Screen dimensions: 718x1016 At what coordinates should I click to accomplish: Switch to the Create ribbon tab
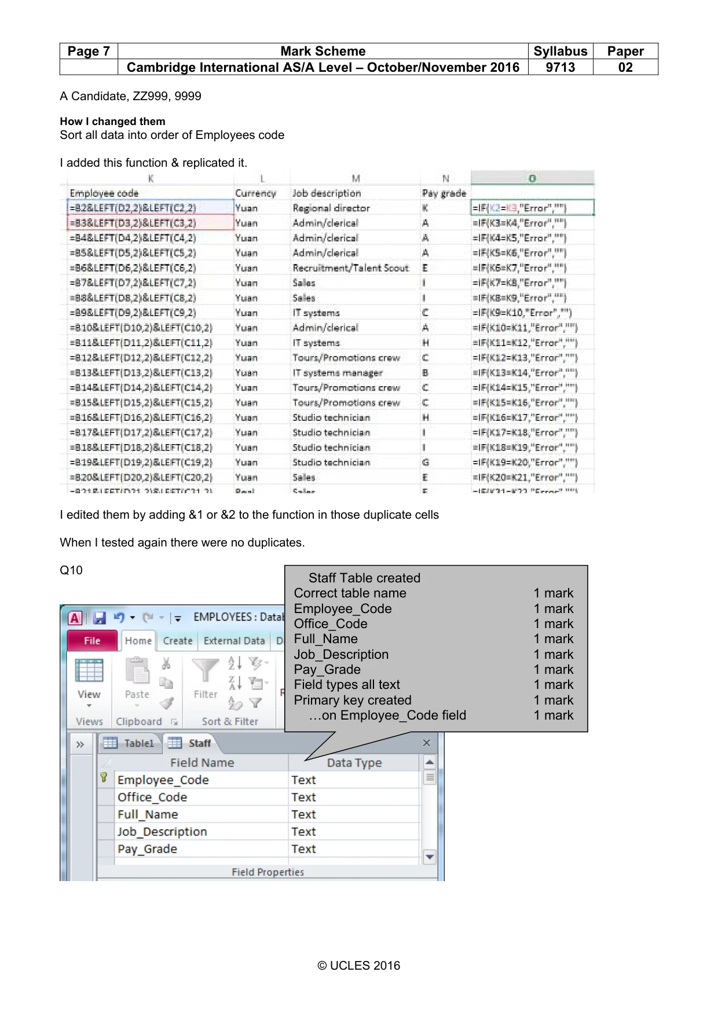click(x=178, y=641)
